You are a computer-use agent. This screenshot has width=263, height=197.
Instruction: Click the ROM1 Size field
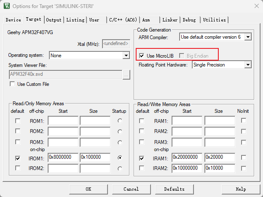95,120
